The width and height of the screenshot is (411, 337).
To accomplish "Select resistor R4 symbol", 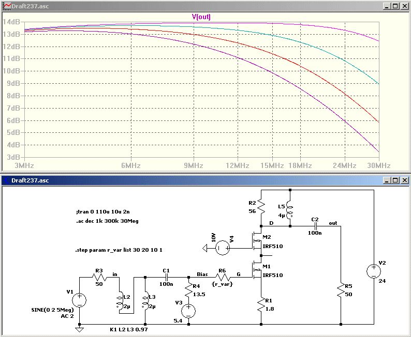I will point(188,290).
